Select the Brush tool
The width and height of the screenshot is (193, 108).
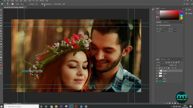click(1, 28)
